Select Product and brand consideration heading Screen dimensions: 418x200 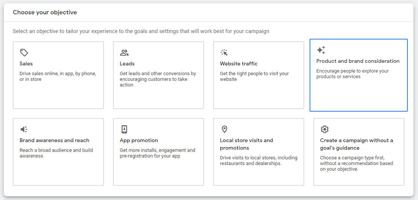[358, 61]
